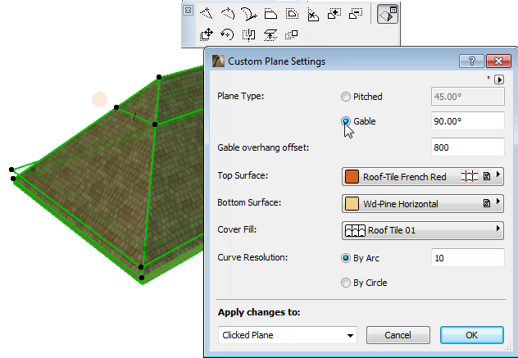Expand the Bottom Surface arrow at right end
Screen dimensions: 518x358
coord(498,202)
